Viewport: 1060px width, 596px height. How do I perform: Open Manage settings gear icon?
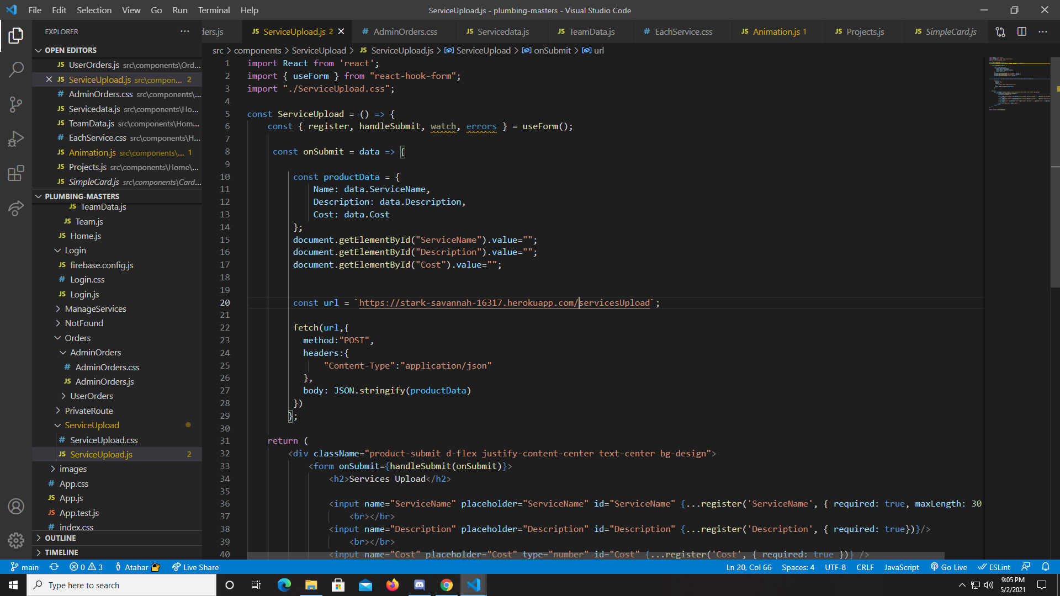pyautogui.click(x=16, y=540)
